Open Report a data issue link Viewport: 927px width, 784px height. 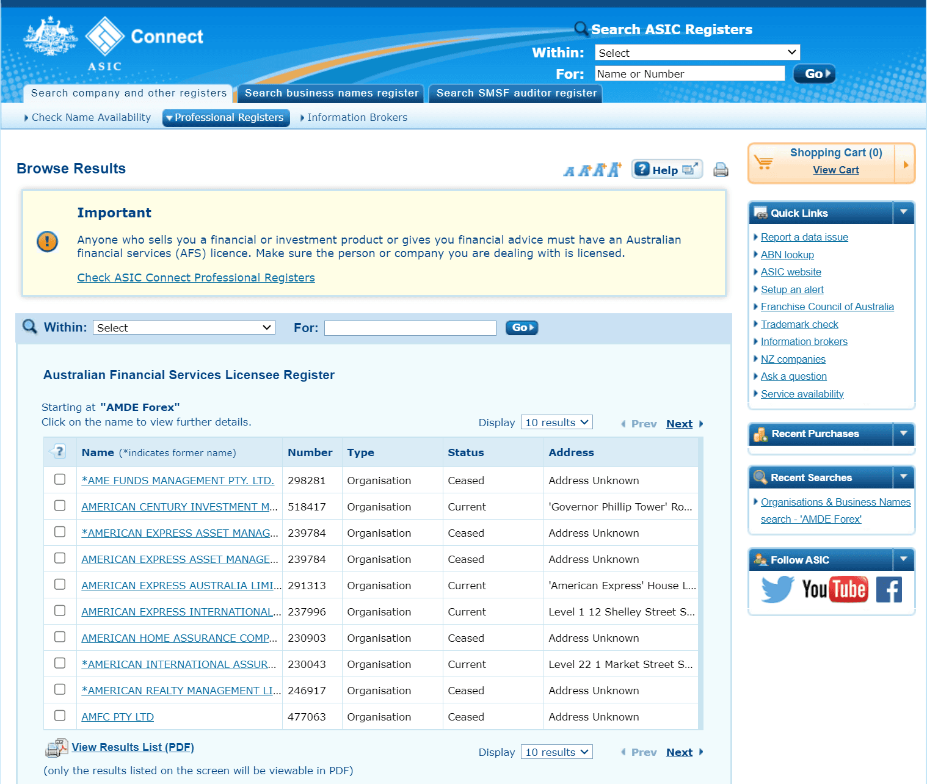[804, 238]
